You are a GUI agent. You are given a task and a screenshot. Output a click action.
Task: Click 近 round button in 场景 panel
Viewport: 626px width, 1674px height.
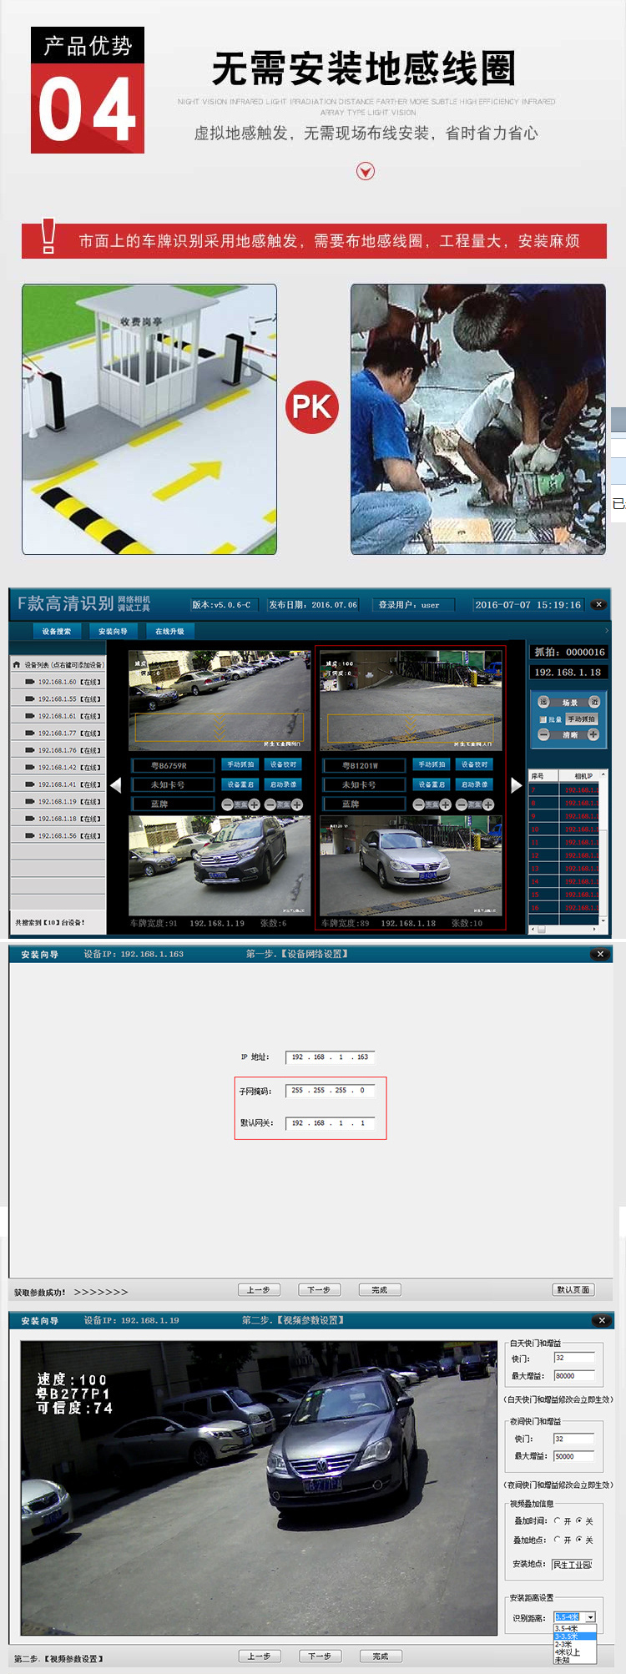coord(594,702)
